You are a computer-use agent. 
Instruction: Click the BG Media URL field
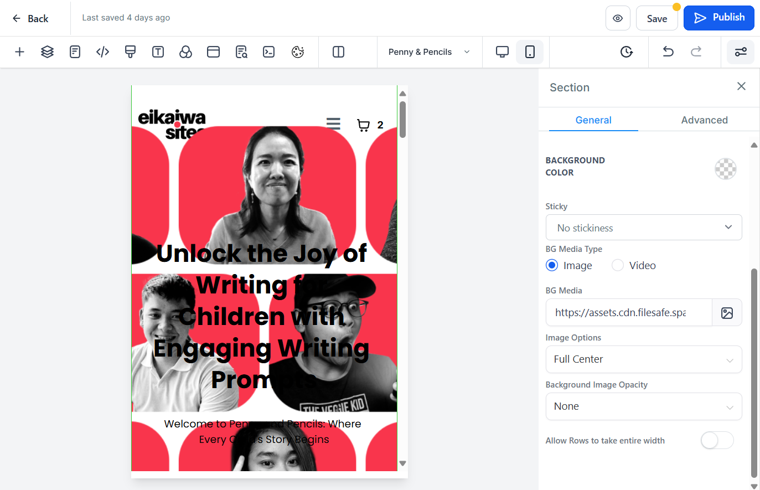point(629,313)
